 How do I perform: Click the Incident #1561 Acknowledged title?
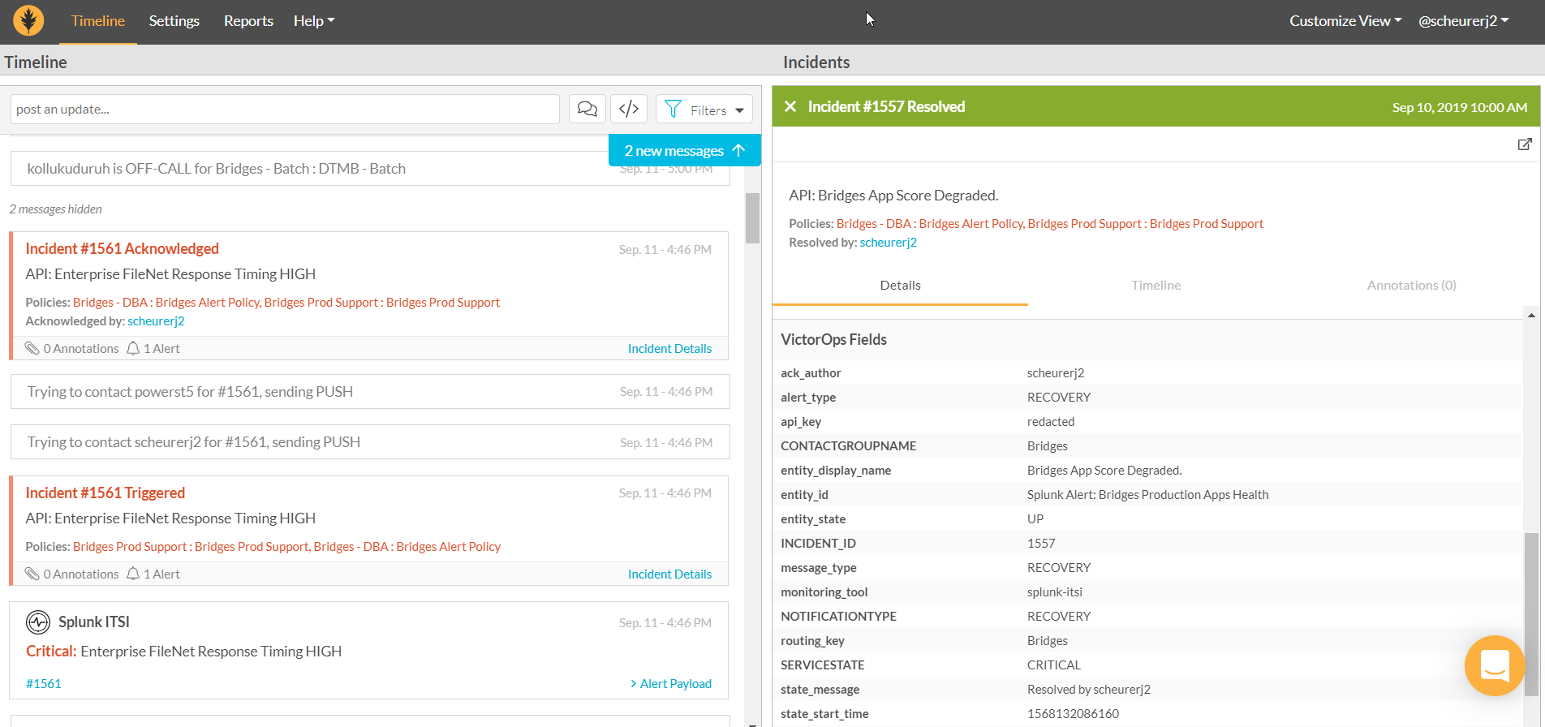[123, 248]
